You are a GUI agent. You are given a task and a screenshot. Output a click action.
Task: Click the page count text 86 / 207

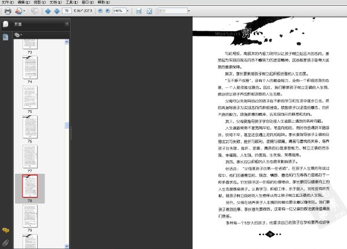(83, 10)
